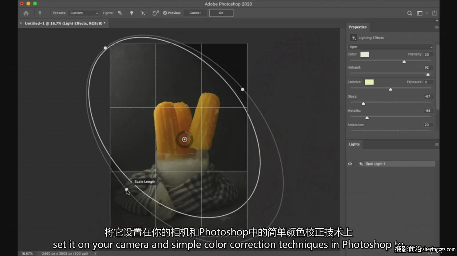Edit the Metallic value field
Screen dimensions: 457x256
pos(428,111)
